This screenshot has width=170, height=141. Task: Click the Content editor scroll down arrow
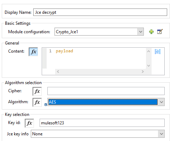[x=148, y=66]
